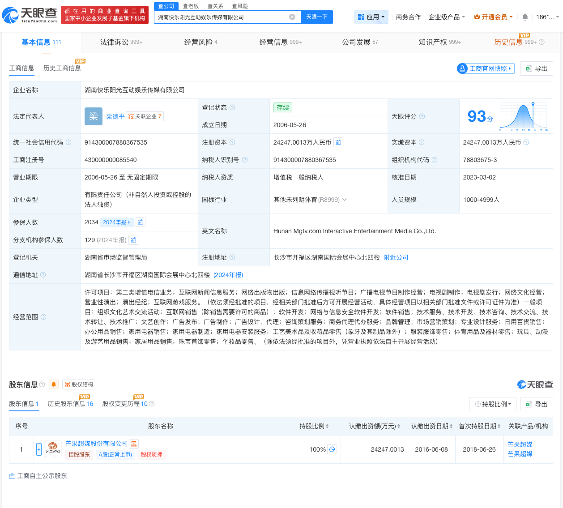Clear the search box with the X icon
Screen dimensions: 563x508
click(x=292, y=17)
